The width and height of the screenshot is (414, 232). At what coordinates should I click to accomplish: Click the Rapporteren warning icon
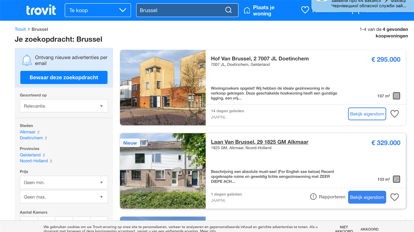pyautogui.click(x=313, y=197)
